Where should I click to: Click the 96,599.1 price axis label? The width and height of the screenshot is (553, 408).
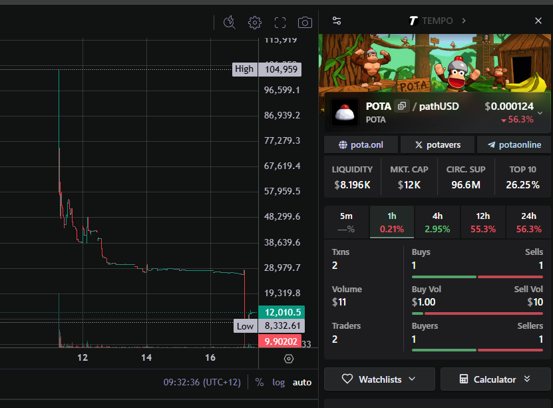281,91
